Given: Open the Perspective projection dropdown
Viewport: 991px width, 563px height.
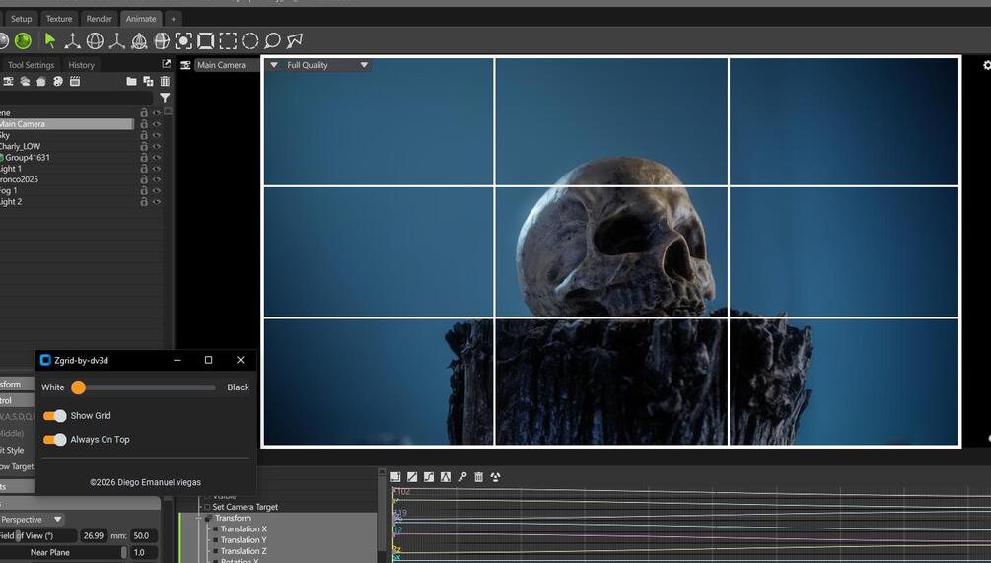Looking at the screenshot, I should click(32, 520).
